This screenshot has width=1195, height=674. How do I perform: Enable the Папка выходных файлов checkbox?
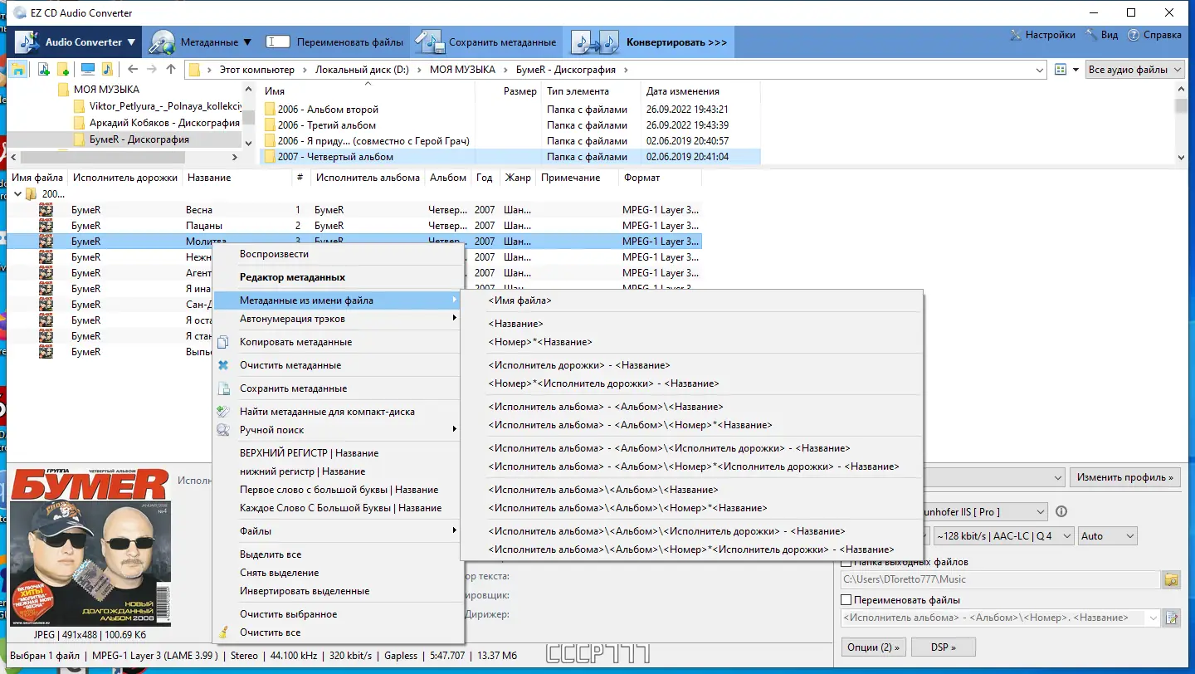pyautogui.click(x=846, y=562)
